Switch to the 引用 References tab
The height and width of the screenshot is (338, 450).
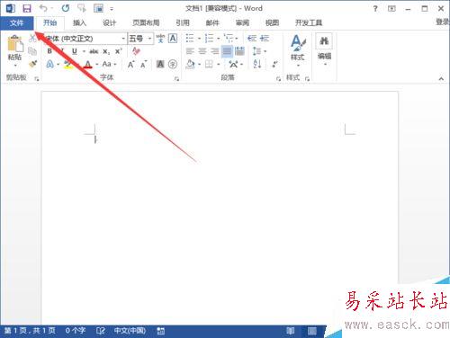(x=183, y=22)
